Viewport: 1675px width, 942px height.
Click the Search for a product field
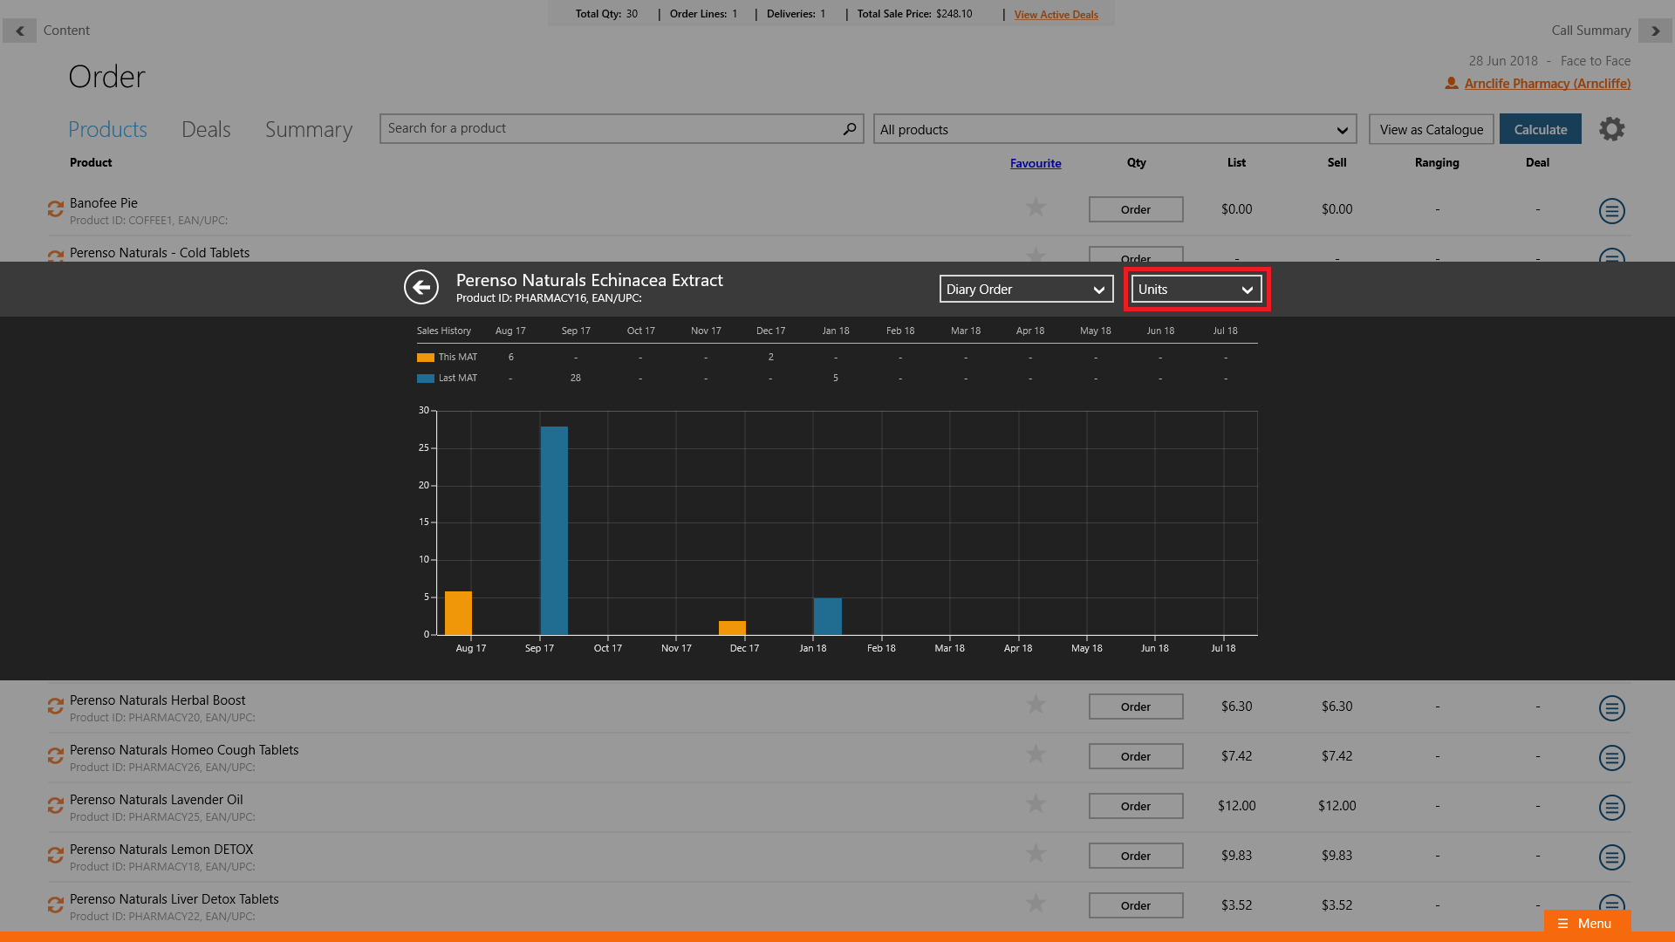611,129
